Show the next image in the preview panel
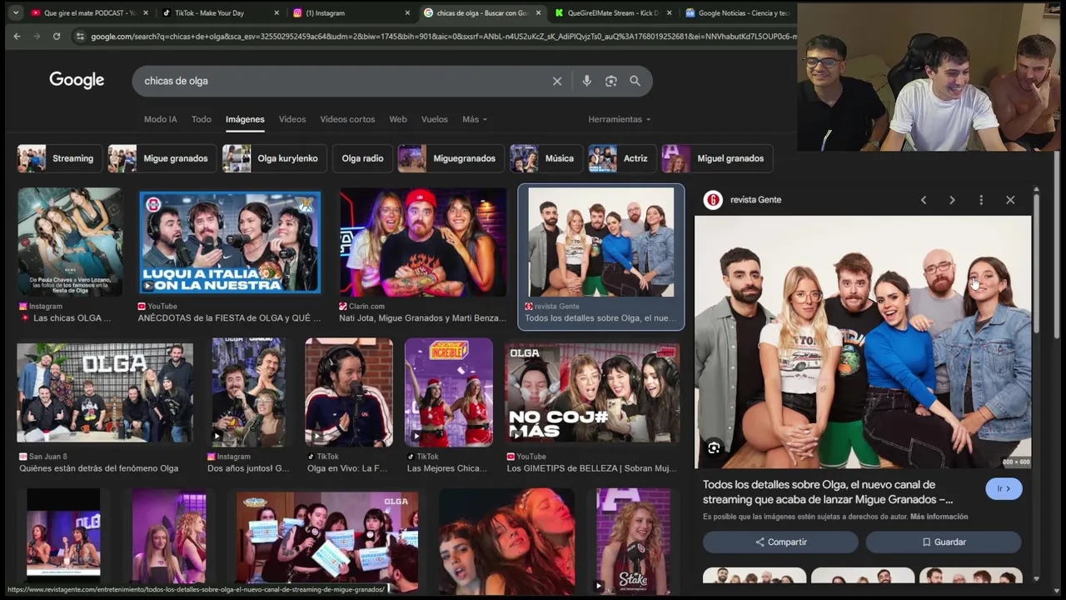 (x=952, y=200)
